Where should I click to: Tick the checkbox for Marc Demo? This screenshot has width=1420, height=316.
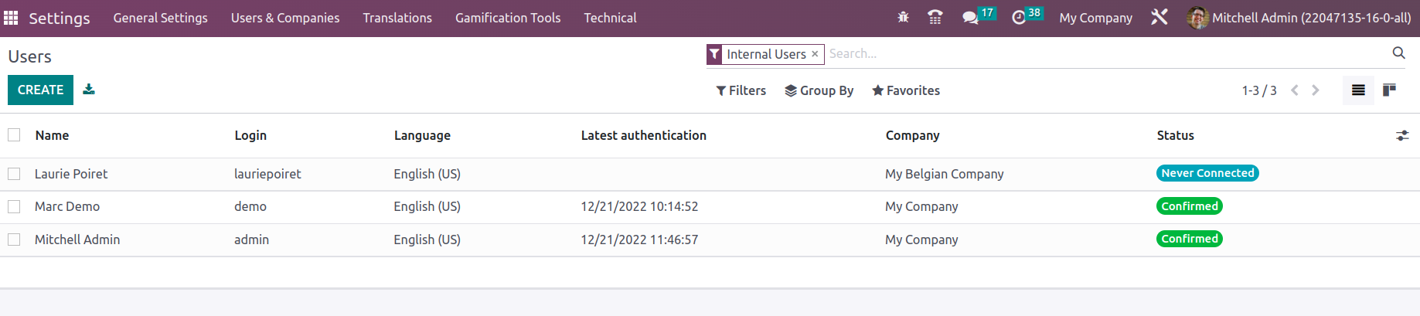coord(14,206)
